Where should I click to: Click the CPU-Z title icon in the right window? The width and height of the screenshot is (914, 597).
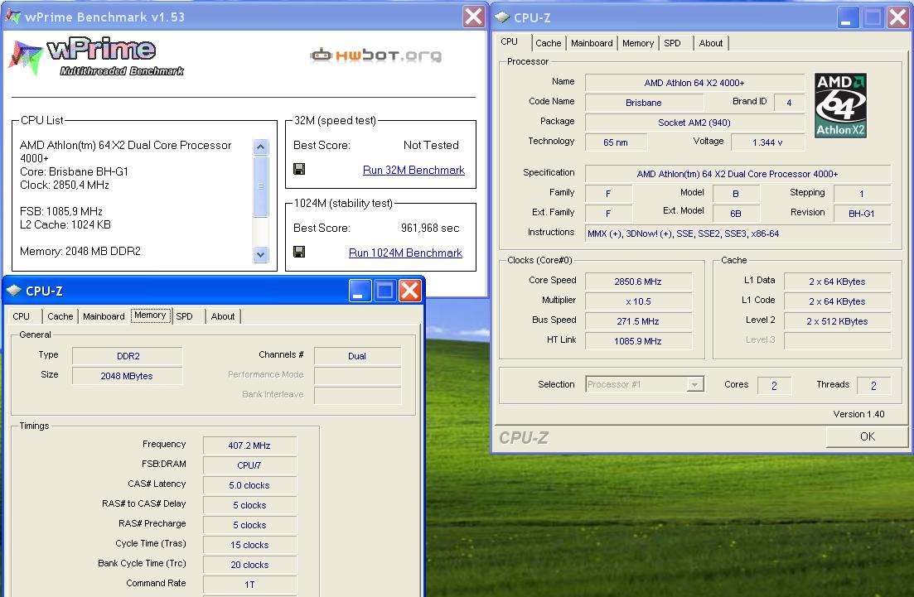(x=502, y=17)
